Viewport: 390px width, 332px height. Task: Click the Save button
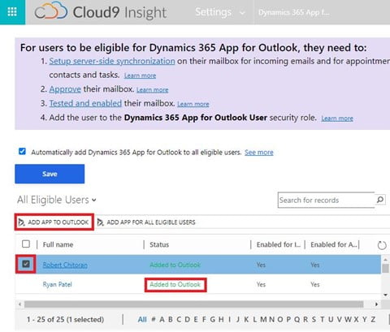pos(50,174)
